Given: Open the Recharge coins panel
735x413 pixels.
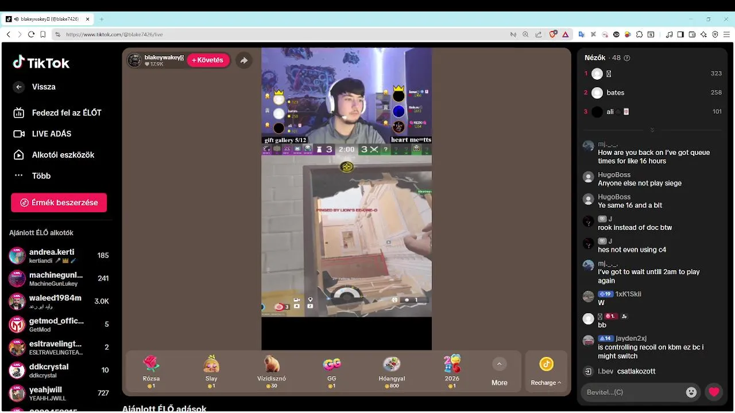Looking at the screenshot, I should point(546,372).
